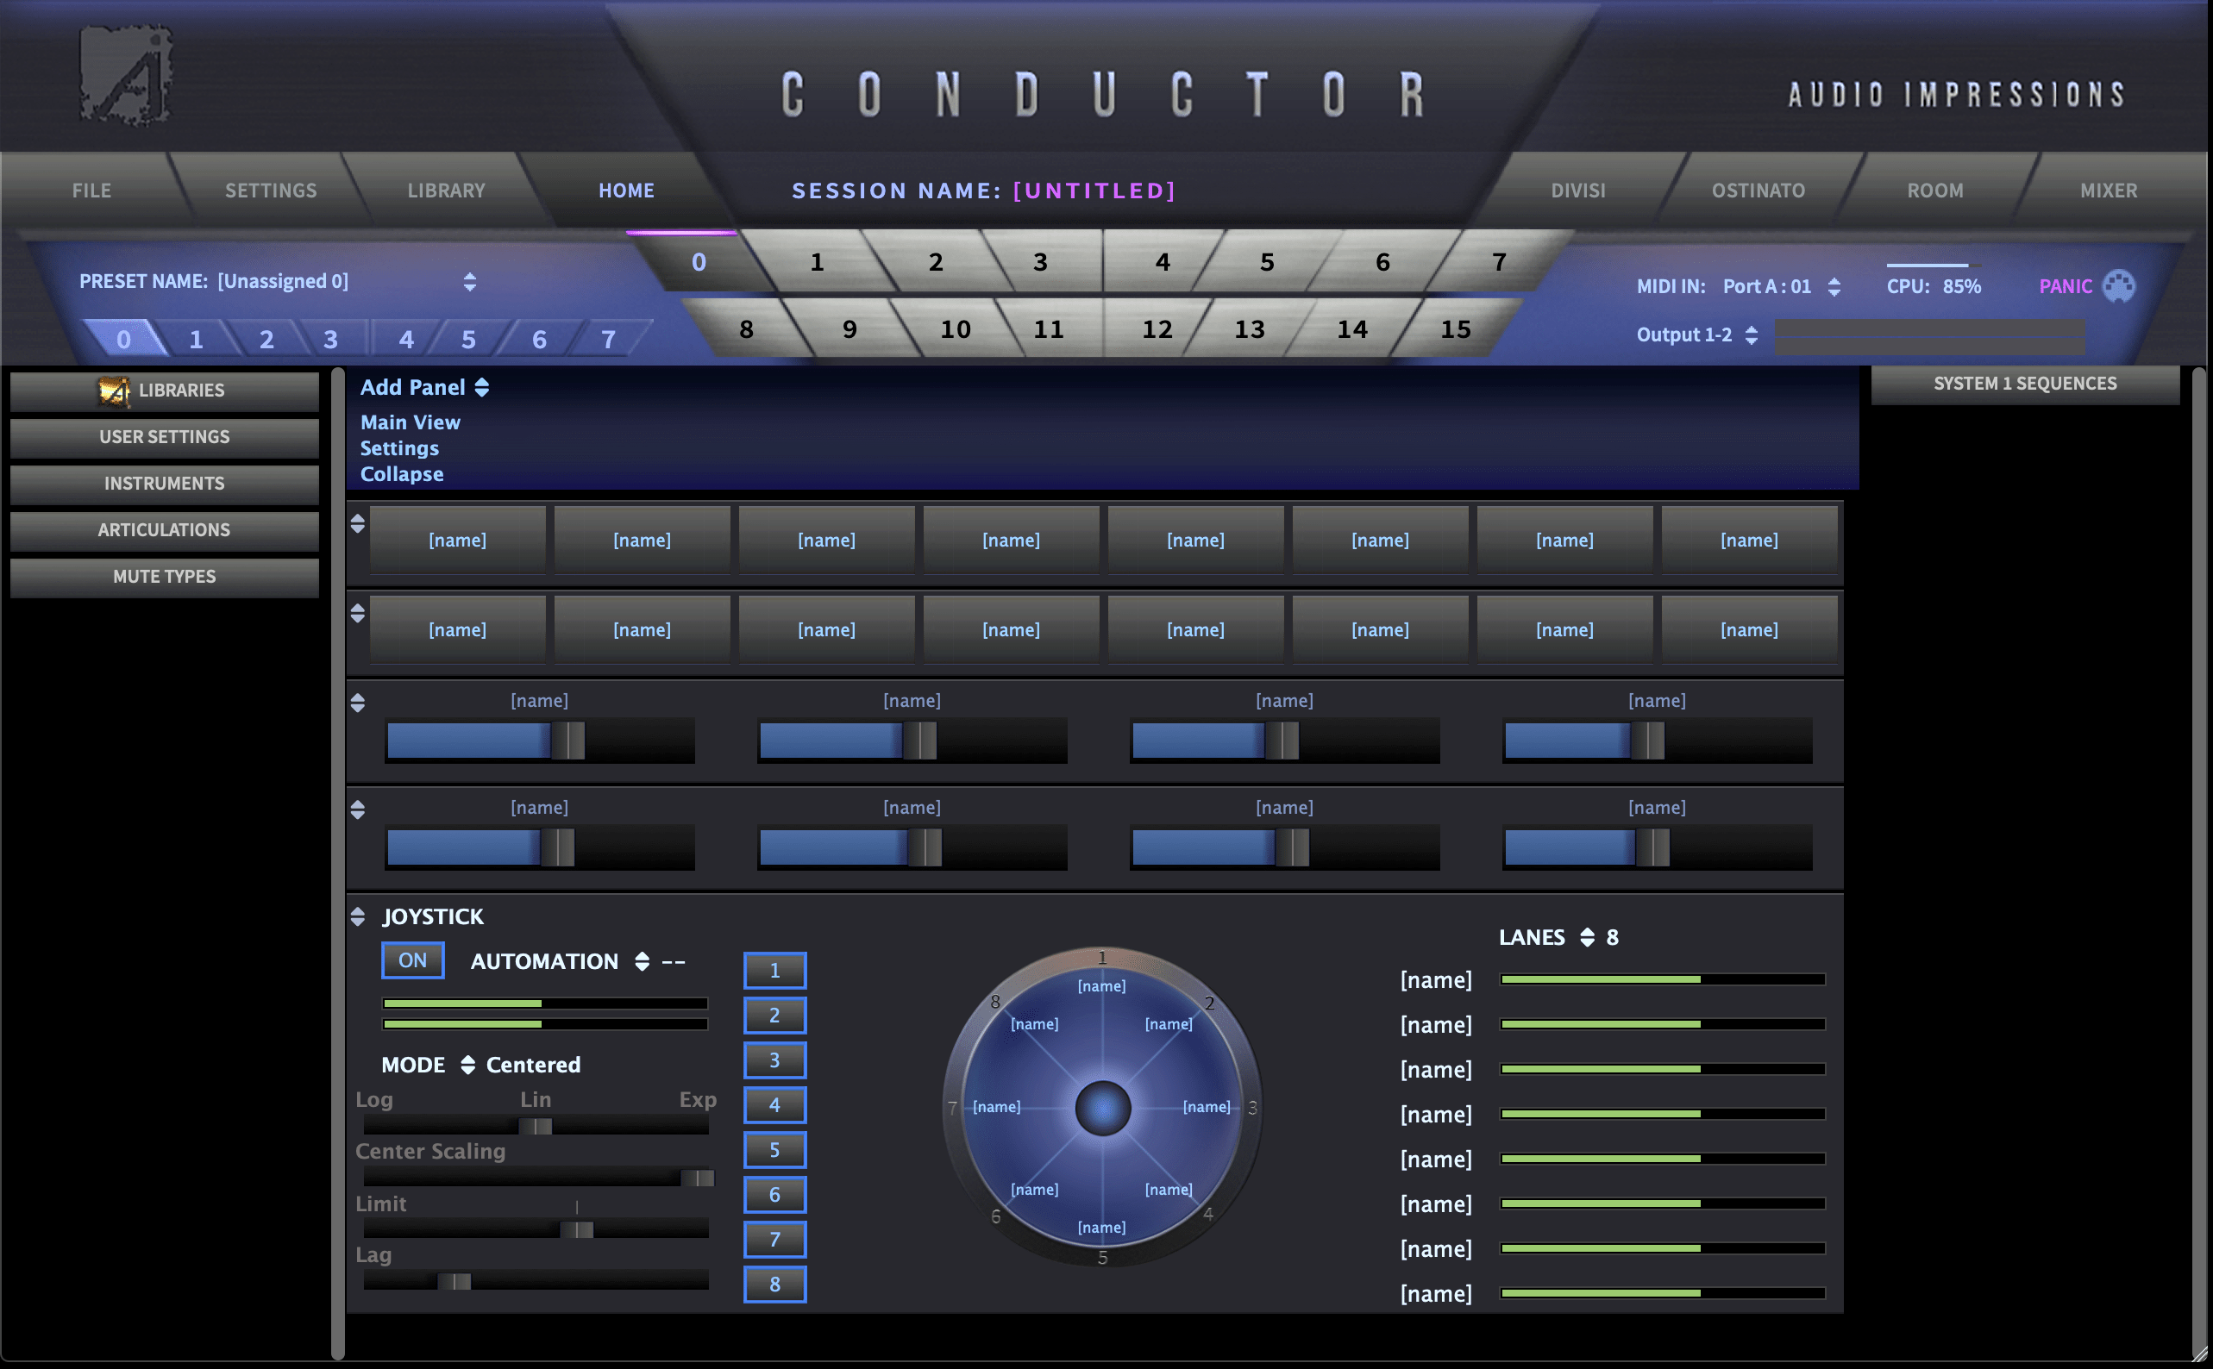This screenshot has width=2213, height=1369.
Task: Select channel slot 12
Action: click(1157, 328)
